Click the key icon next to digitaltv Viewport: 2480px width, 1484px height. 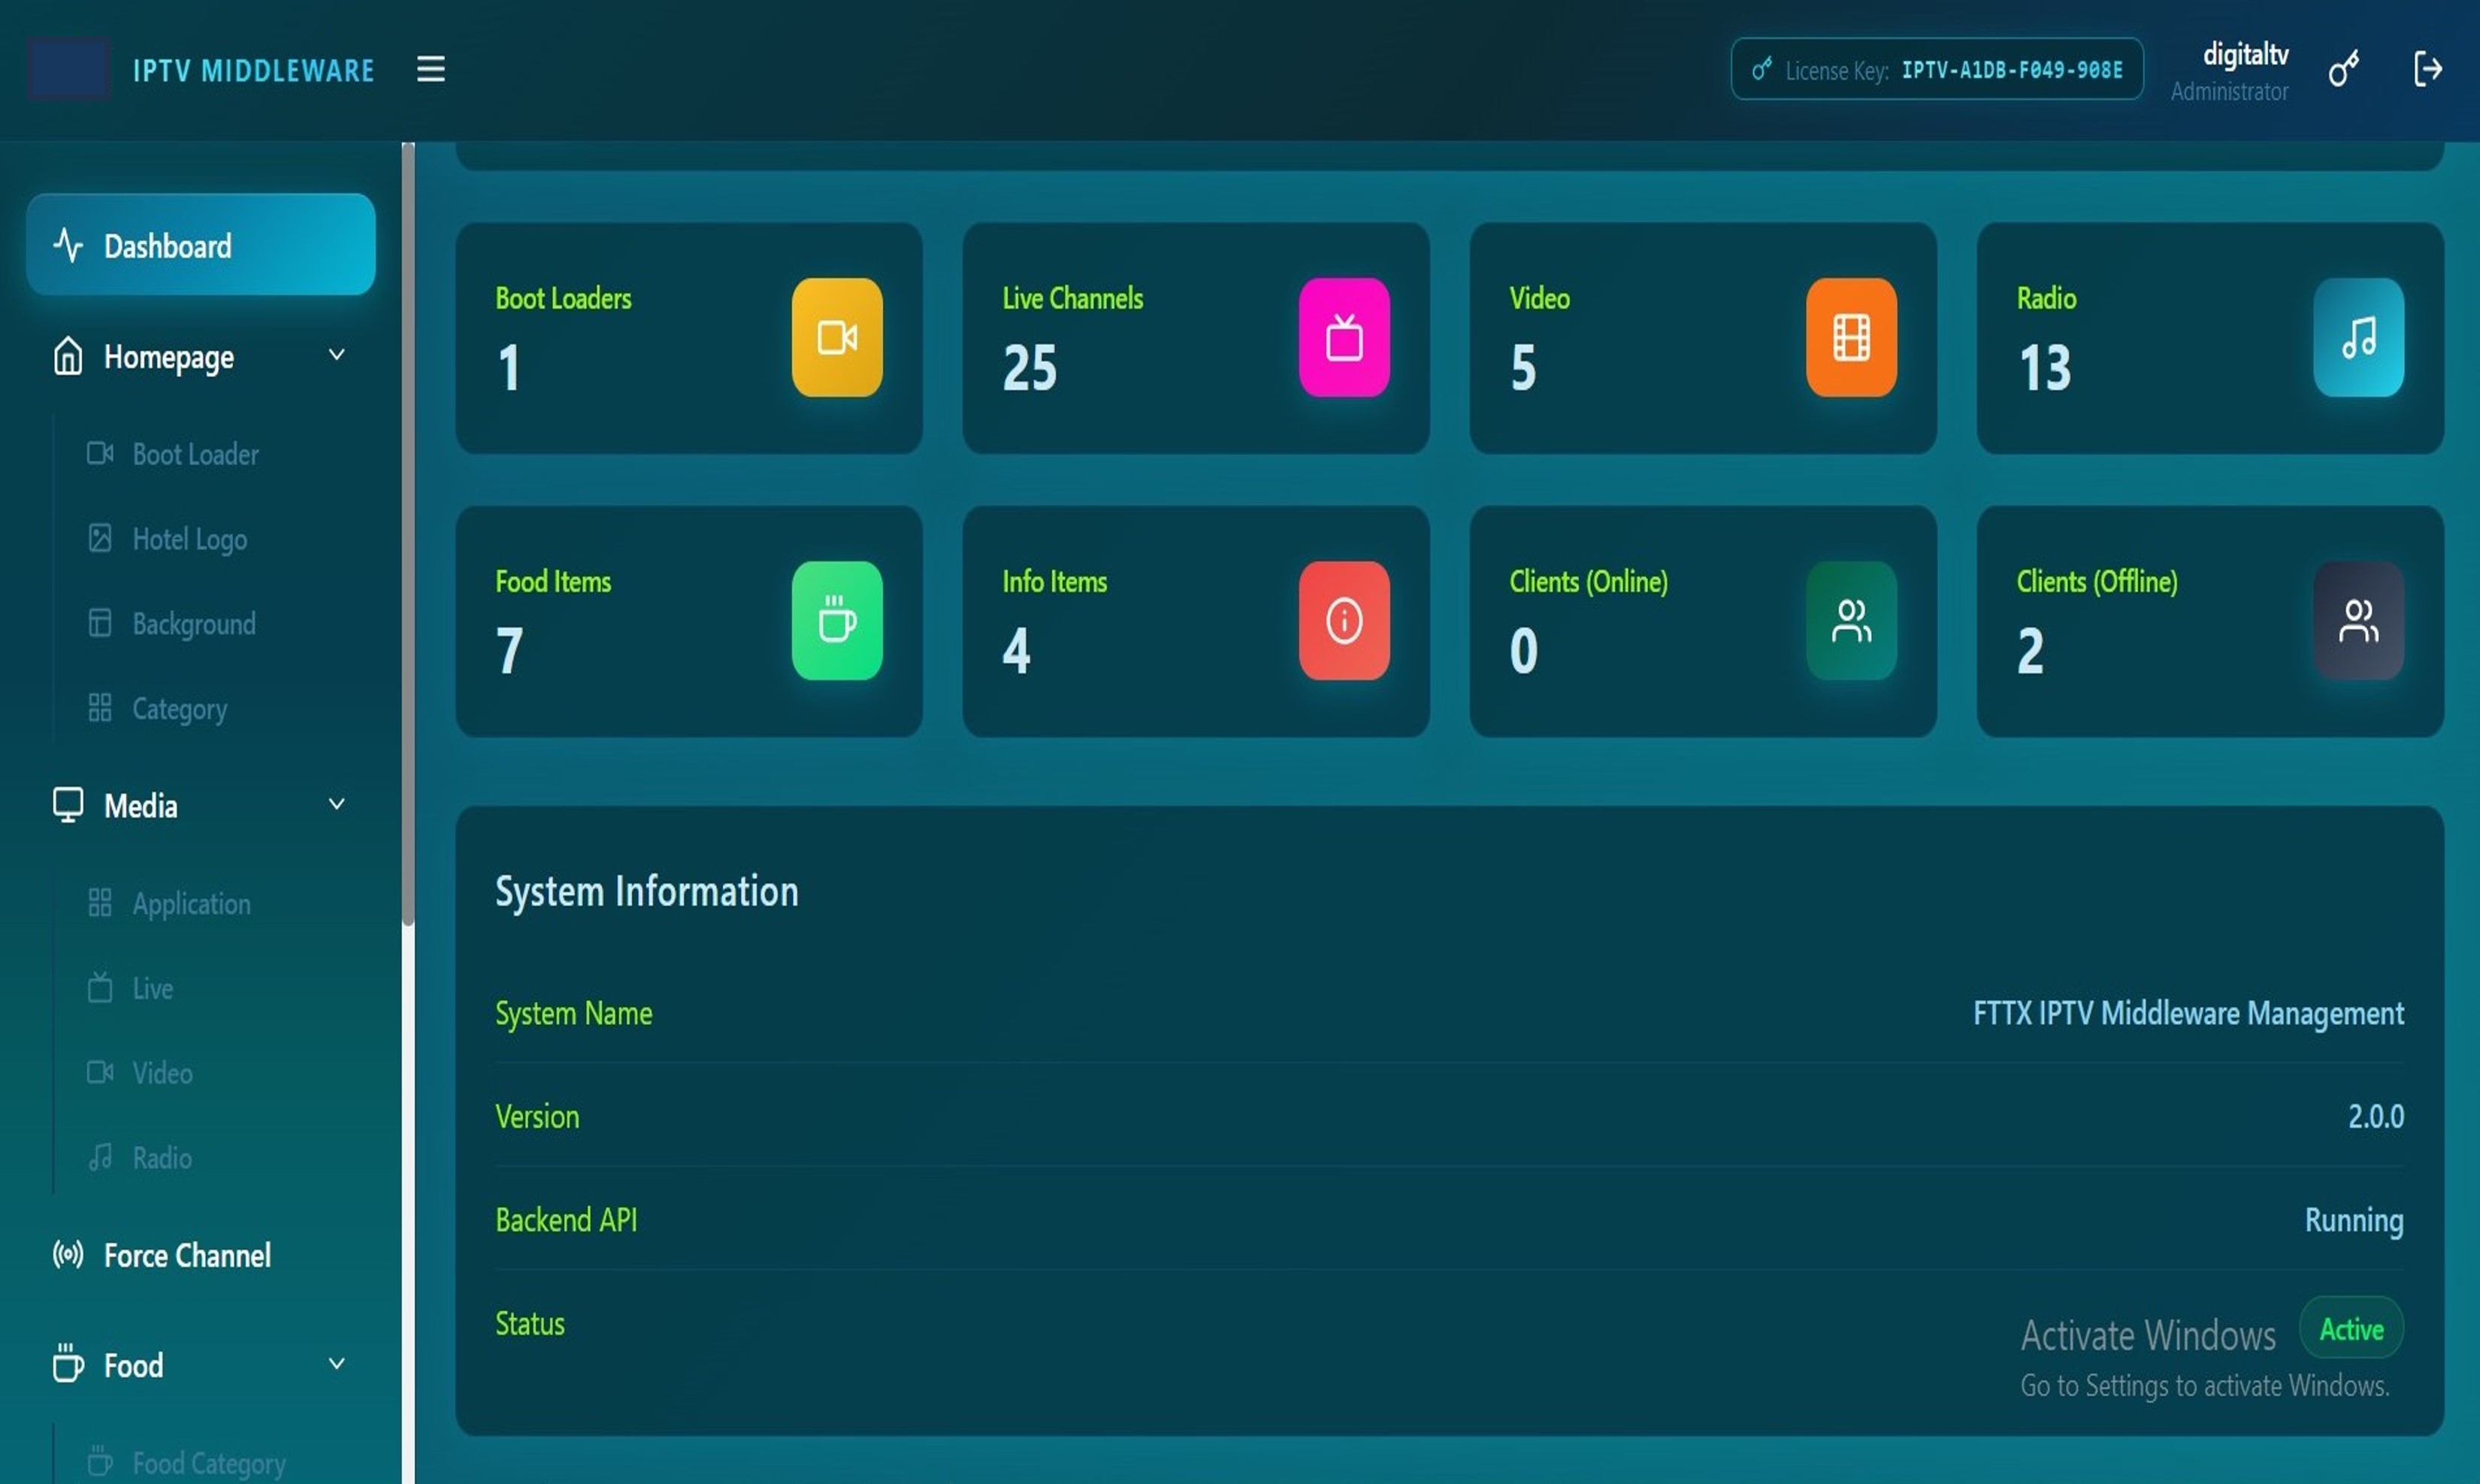(x=2343, y=69)
